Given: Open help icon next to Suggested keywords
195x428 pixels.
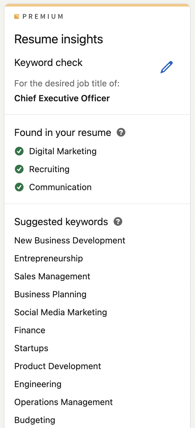Looking at the screenshot, I should coord(118,222).
